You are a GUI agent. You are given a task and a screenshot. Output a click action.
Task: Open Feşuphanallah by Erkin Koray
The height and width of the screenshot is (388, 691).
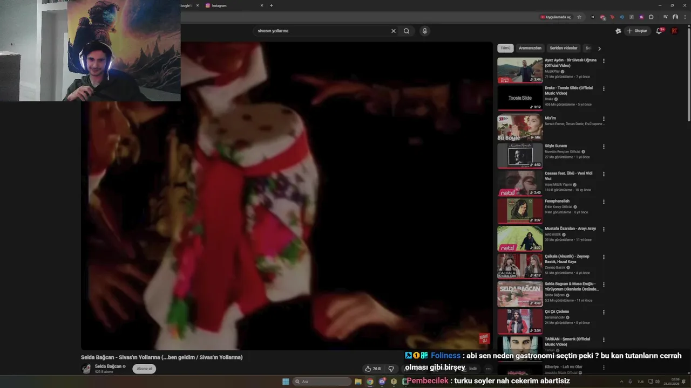tap(557, 201)
